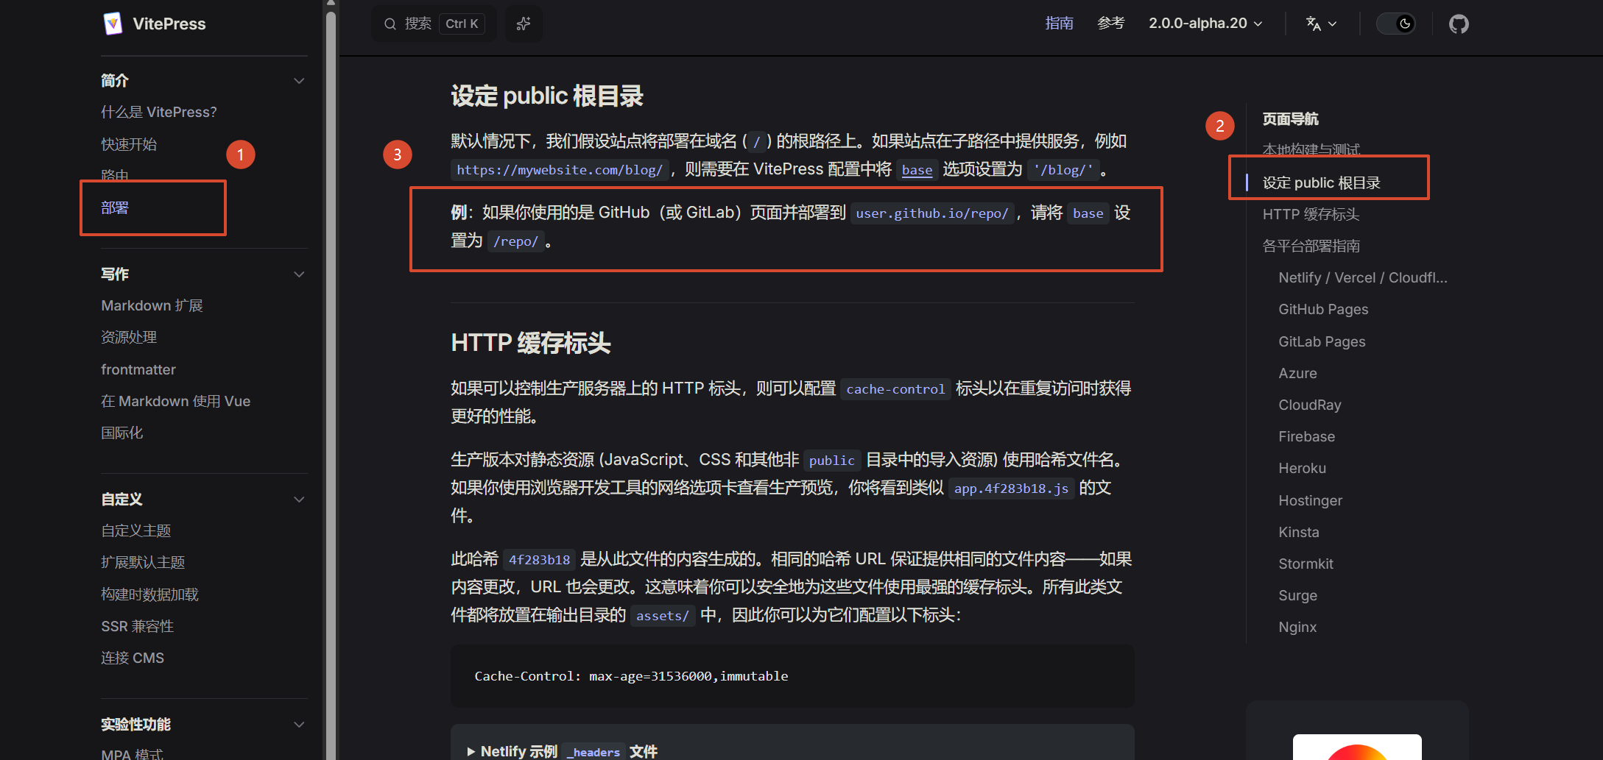1603x760 pixels.
Task: Jump to Azure outline entry
Action: [1297, 373]
